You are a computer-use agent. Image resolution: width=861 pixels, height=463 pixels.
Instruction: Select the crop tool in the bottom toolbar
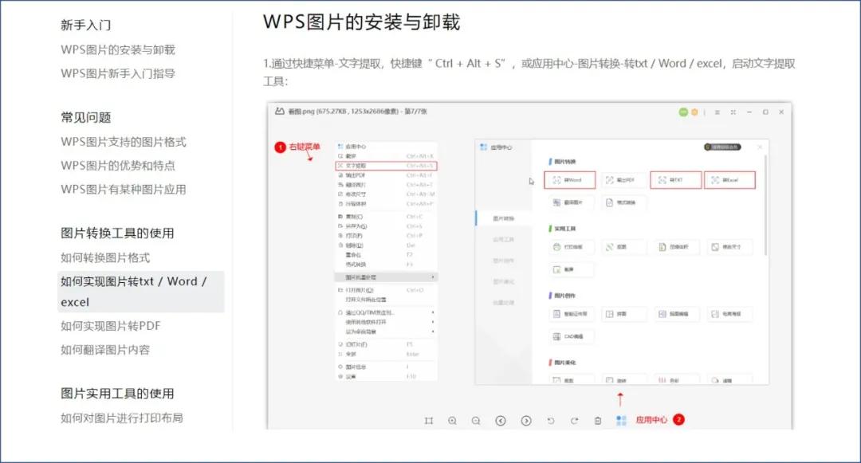(431, 420)
